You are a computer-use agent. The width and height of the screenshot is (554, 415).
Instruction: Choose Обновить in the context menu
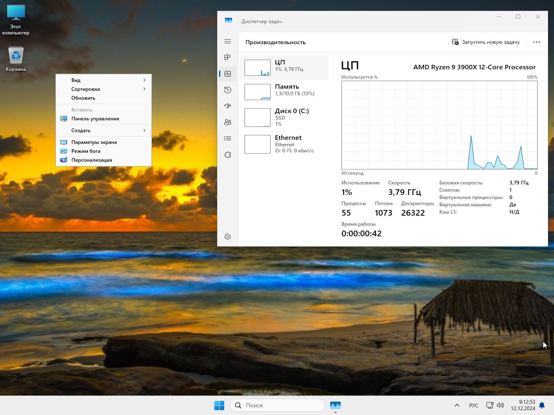click(x=104, y=98)
